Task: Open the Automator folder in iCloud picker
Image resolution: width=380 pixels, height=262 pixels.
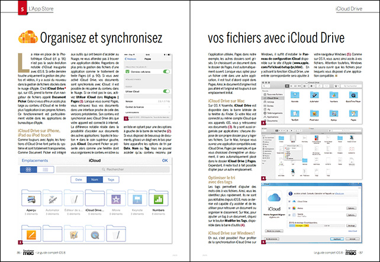Action: pyautogui.click(x=52, y=198)
